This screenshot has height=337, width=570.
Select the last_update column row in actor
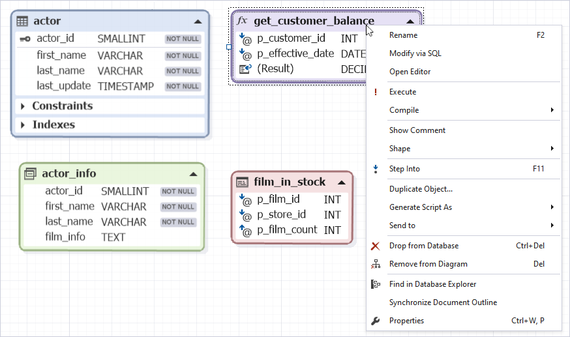[x=110, y=86]
